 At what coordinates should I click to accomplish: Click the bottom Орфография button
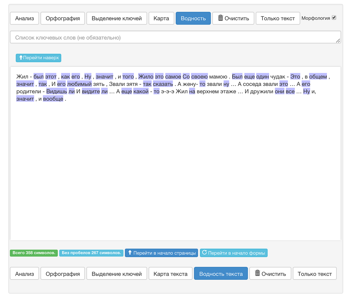pyautogui.click(x=63, y=273)
